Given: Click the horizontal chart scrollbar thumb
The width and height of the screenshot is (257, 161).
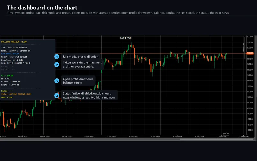Looking at the screenshot, I should [x=217, y=139].
